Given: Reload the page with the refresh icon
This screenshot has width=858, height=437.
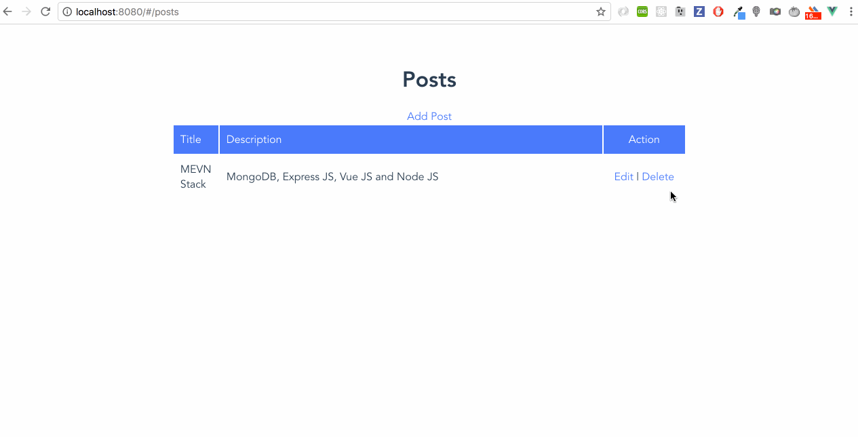Looking at the screenshot, I should coord(45,12).
